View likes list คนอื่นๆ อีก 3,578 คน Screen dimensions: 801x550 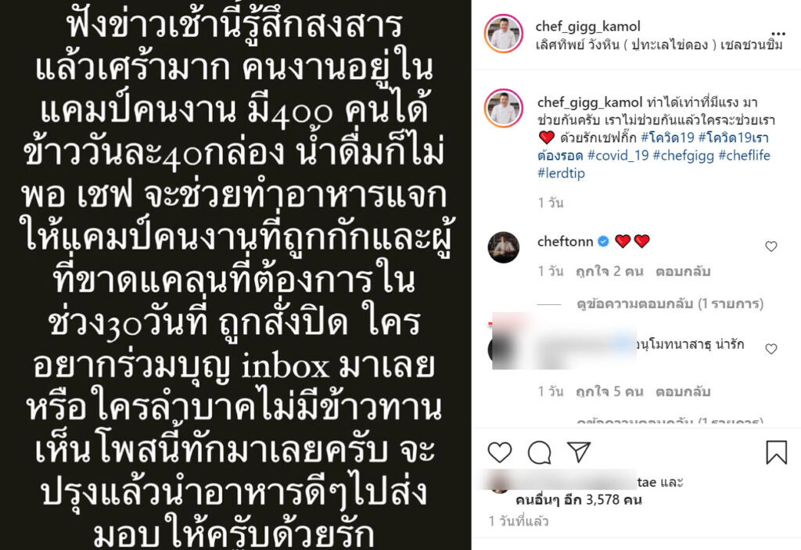578,499
